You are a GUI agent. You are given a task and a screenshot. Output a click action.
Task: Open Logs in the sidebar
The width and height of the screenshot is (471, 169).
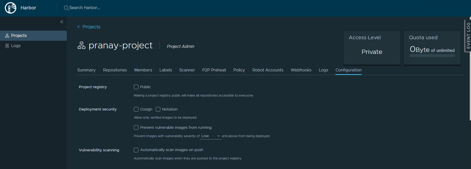pyautogui.click(x=33, y=46)
